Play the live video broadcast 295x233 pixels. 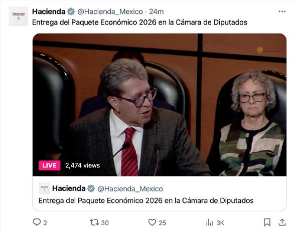(x=160, y=105)
